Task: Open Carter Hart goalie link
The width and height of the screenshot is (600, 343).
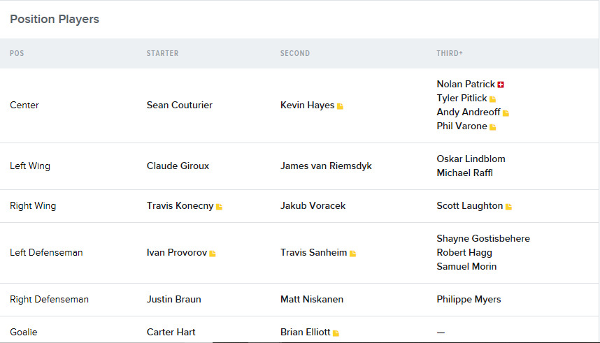Action: tap(171, 332)
